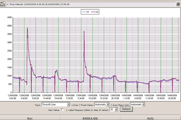This screenshot has height=120, width=181.
Task: Click the first spike peak near 3900
Action: [27, 28]
